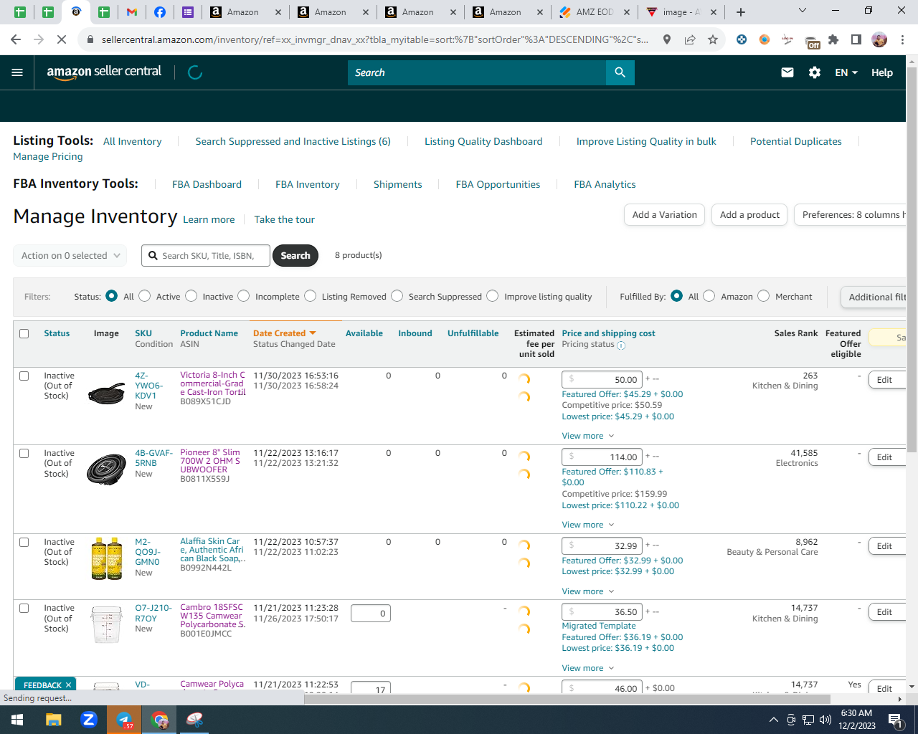Open the Seller Central hamburger menu
The width and height of the screenshot is (918, 734).
click(x=17, y=72)
